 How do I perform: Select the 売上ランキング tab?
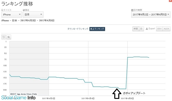pos(97,29)
